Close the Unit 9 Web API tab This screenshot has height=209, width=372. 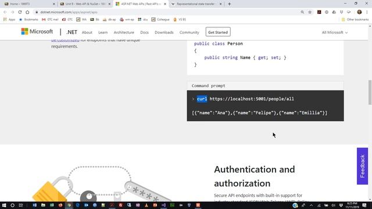109,4
